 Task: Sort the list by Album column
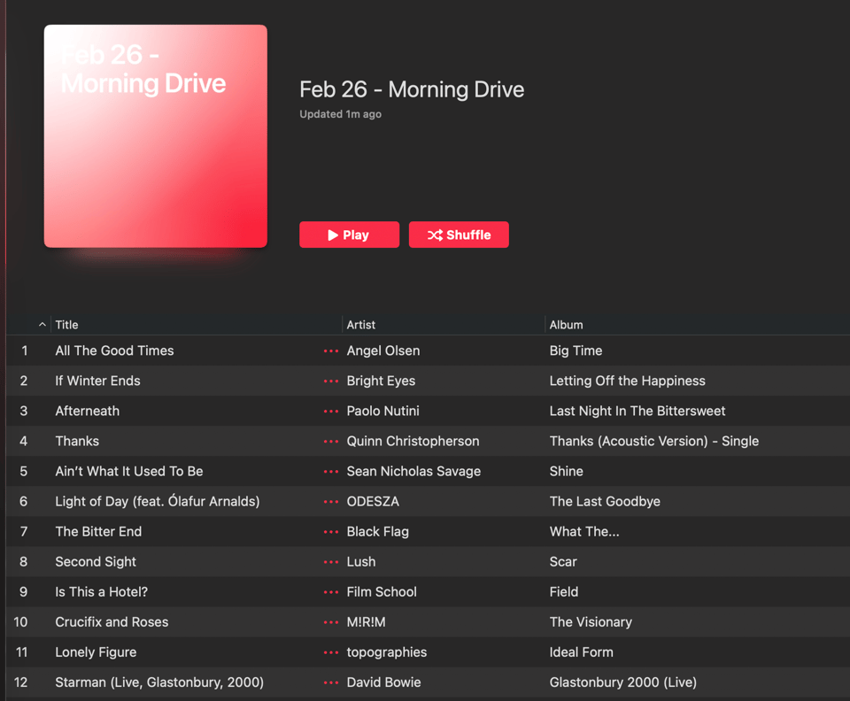(x=566, y=325)
